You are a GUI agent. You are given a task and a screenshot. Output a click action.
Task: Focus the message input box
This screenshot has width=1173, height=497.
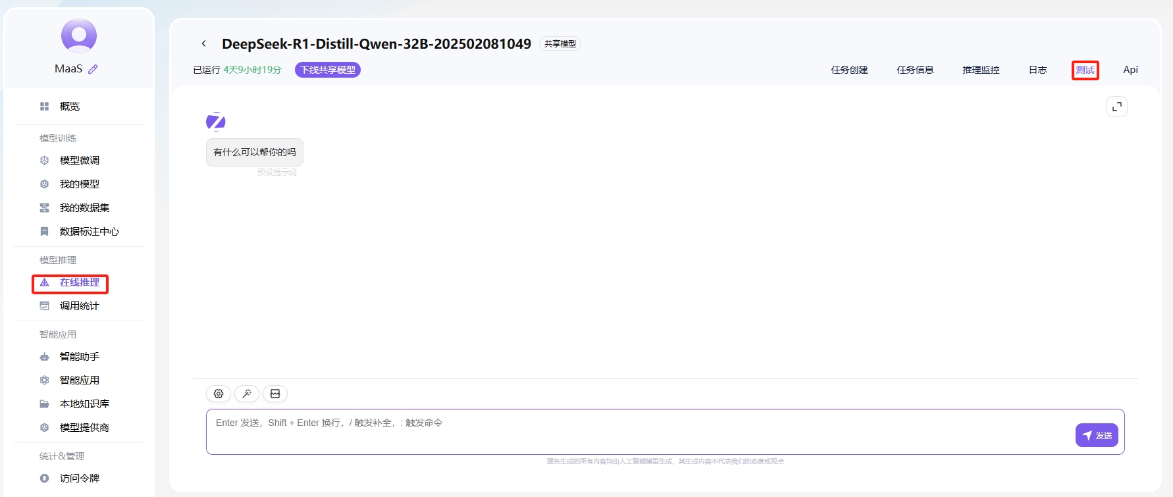665,432
